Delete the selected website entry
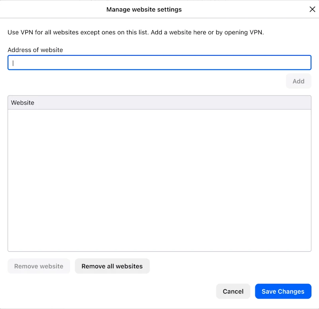The width and height of the screenshot is (319, 309). pyautogui.click(x=39, y=266)
